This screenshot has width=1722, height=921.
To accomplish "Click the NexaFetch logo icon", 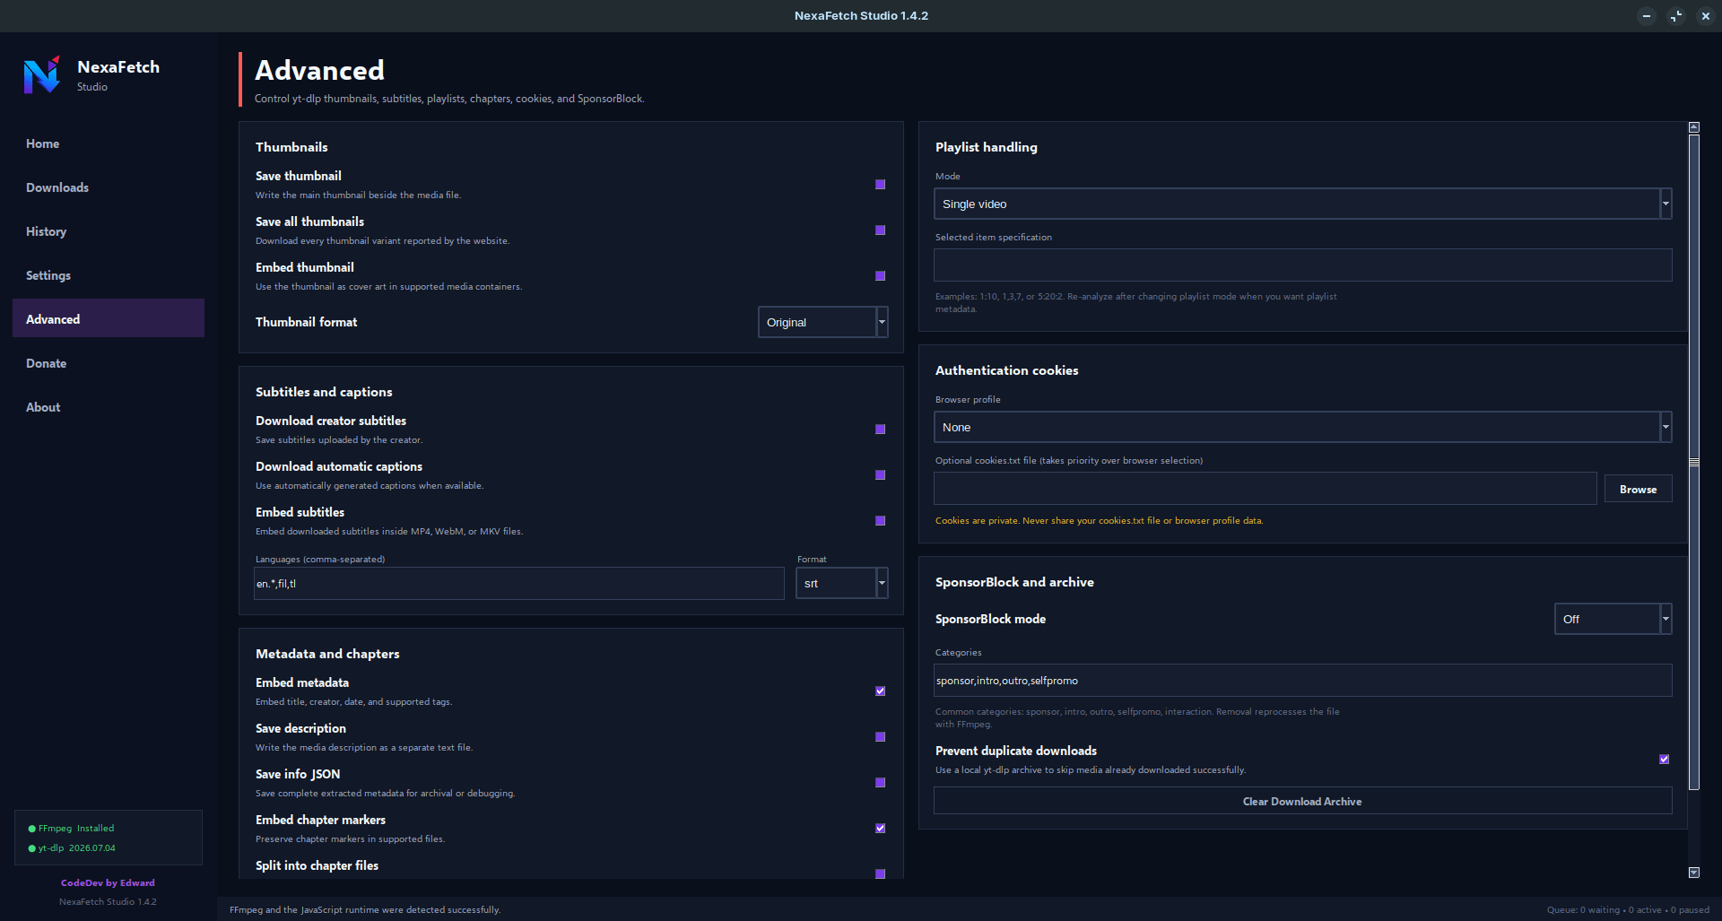I will [42, 74].
